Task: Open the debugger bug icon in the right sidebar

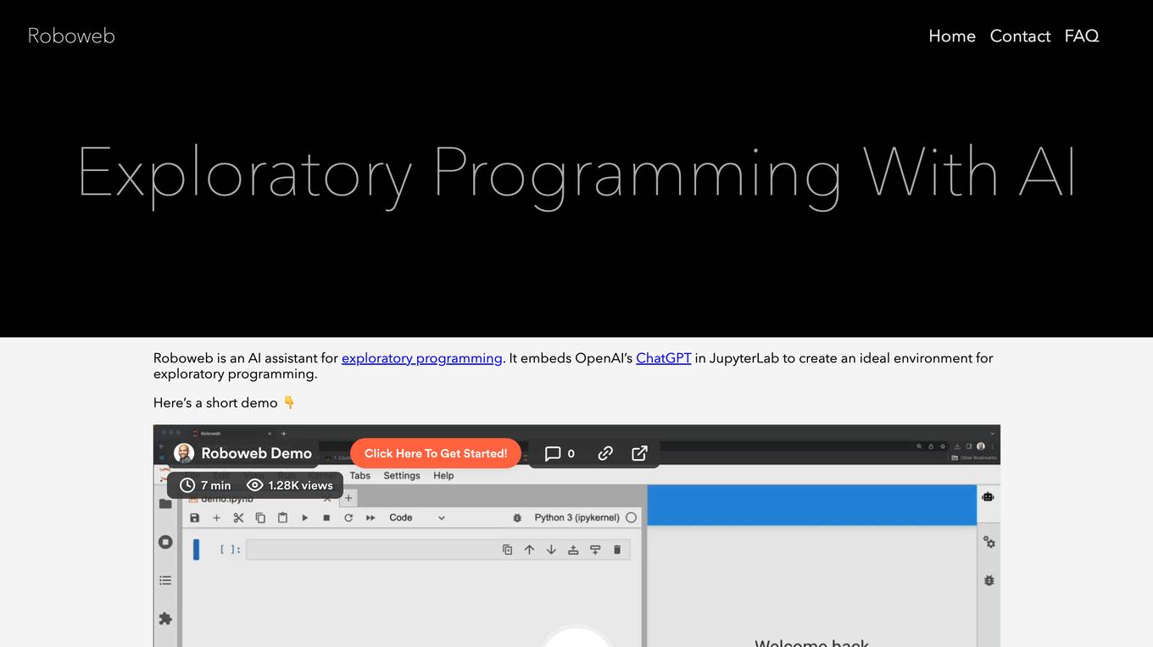Action: [x=989, y=581]
